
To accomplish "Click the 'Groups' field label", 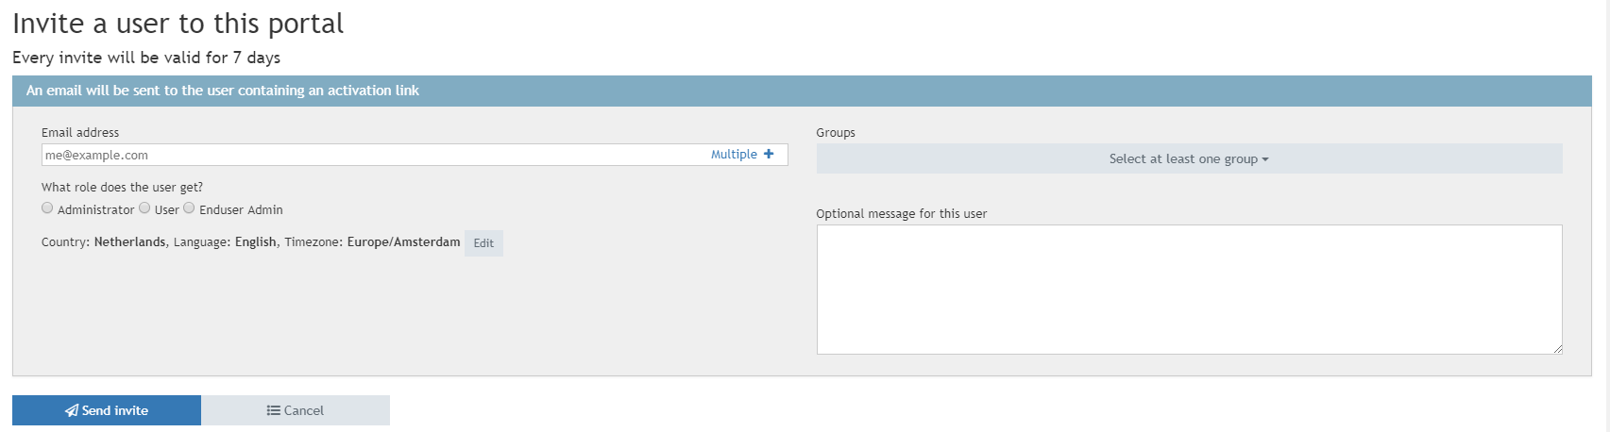I will 836,133.
